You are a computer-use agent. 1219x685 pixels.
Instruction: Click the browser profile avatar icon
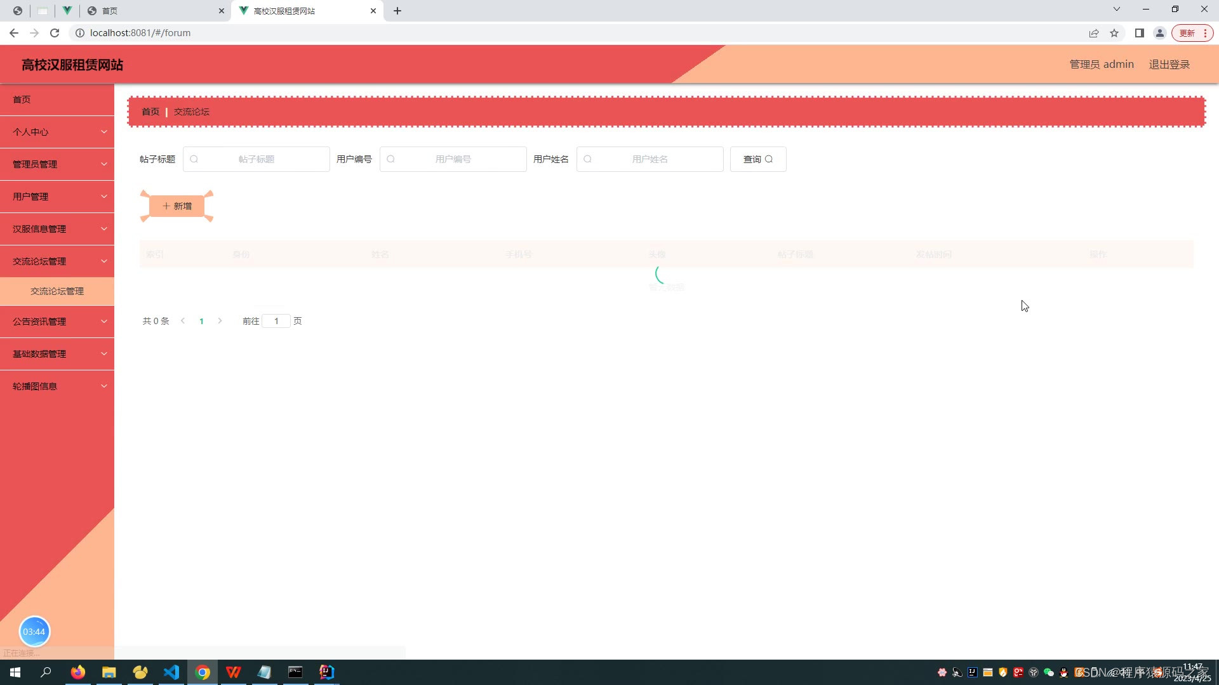tap(1160, 33)
